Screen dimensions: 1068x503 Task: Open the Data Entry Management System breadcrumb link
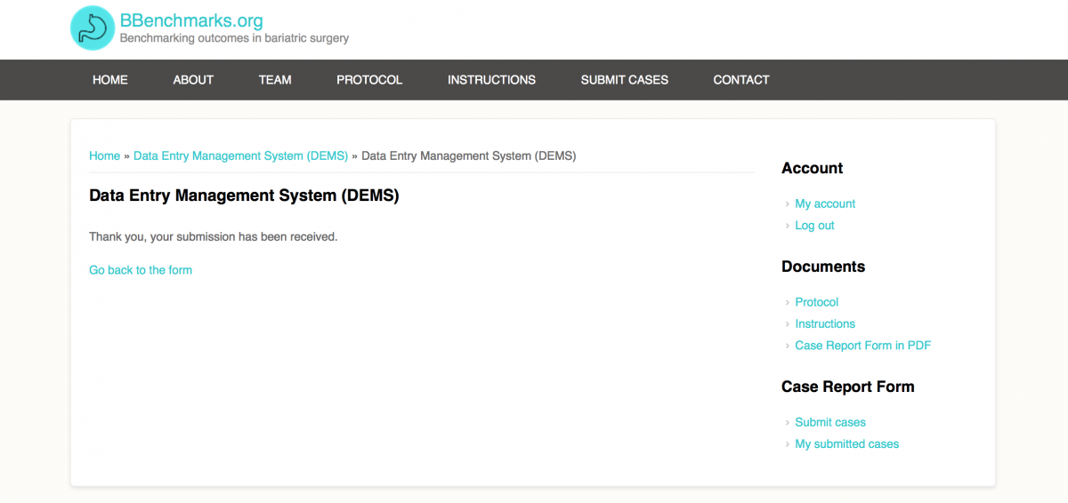[x=240, y=156]
